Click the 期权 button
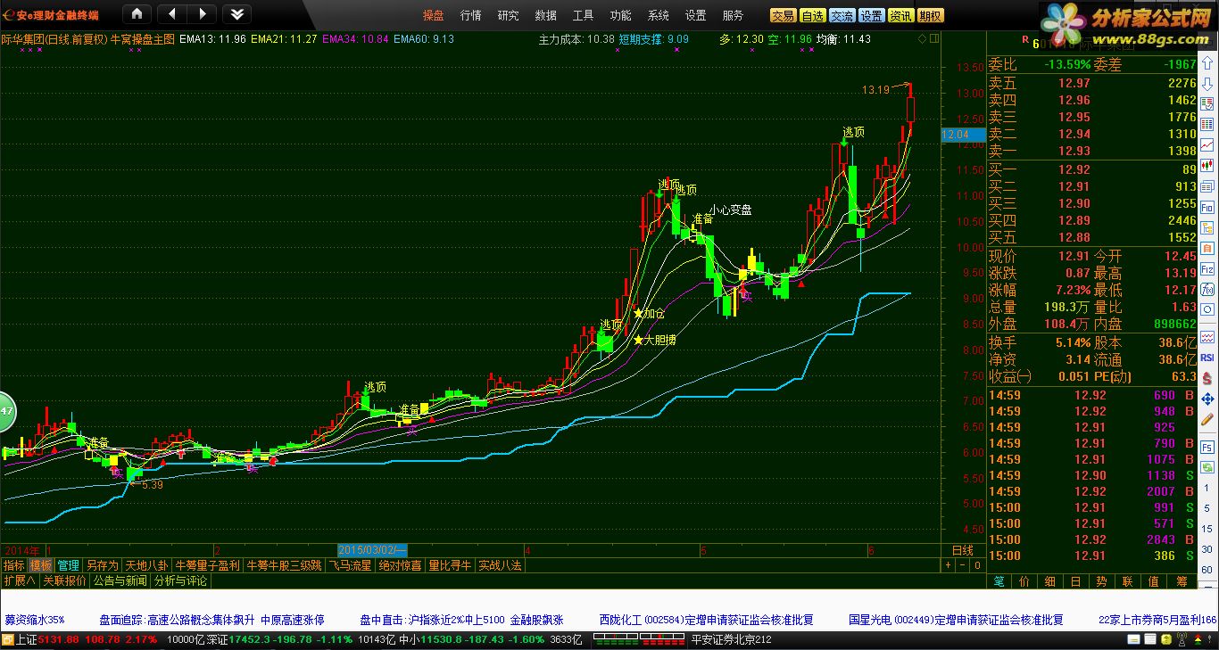1219x650 pixels. (931, 16)
